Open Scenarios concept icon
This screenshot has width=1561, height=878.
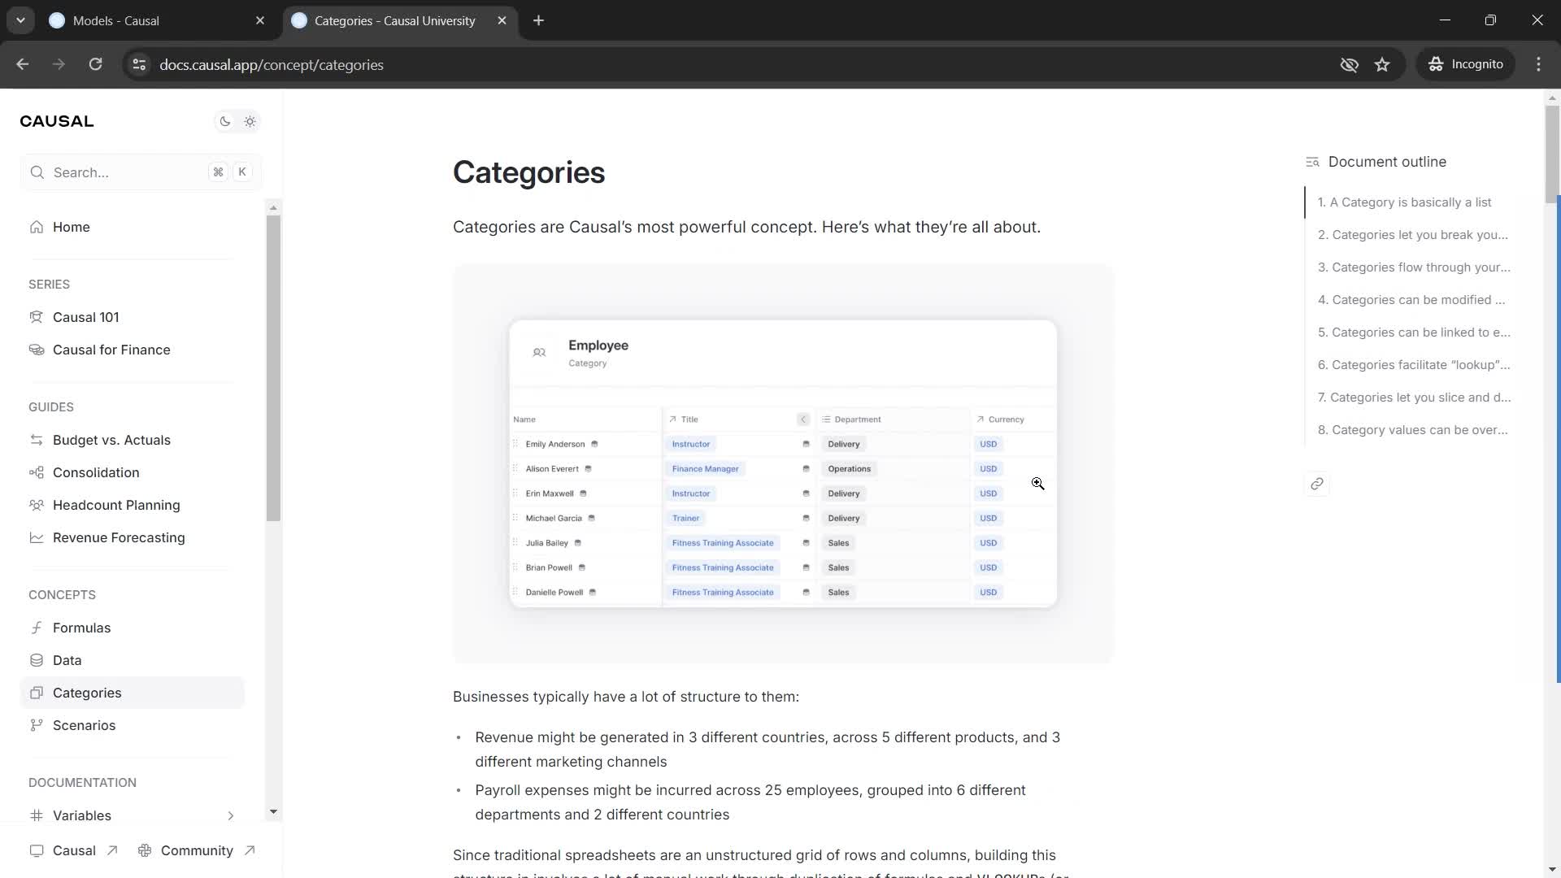pyautogui.click(x=37, y=726)
